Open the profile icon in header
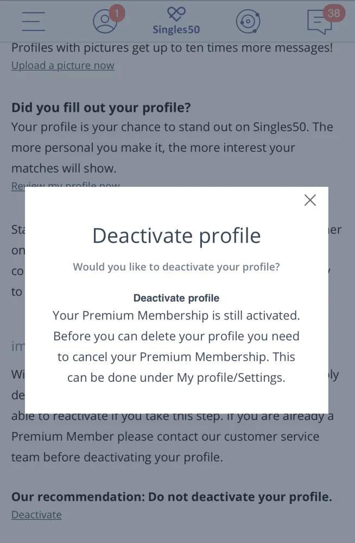The height and width of the screenshot is (543, 355). click(105, 22)
